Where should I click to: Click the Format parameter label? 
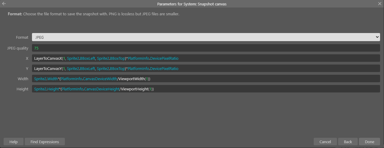coord(22,37)
